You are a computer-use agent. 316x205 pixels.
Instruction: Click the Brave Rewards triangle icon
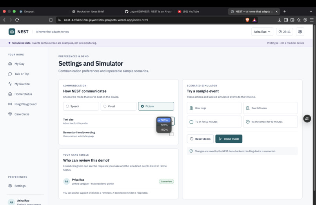click(254, 20)
